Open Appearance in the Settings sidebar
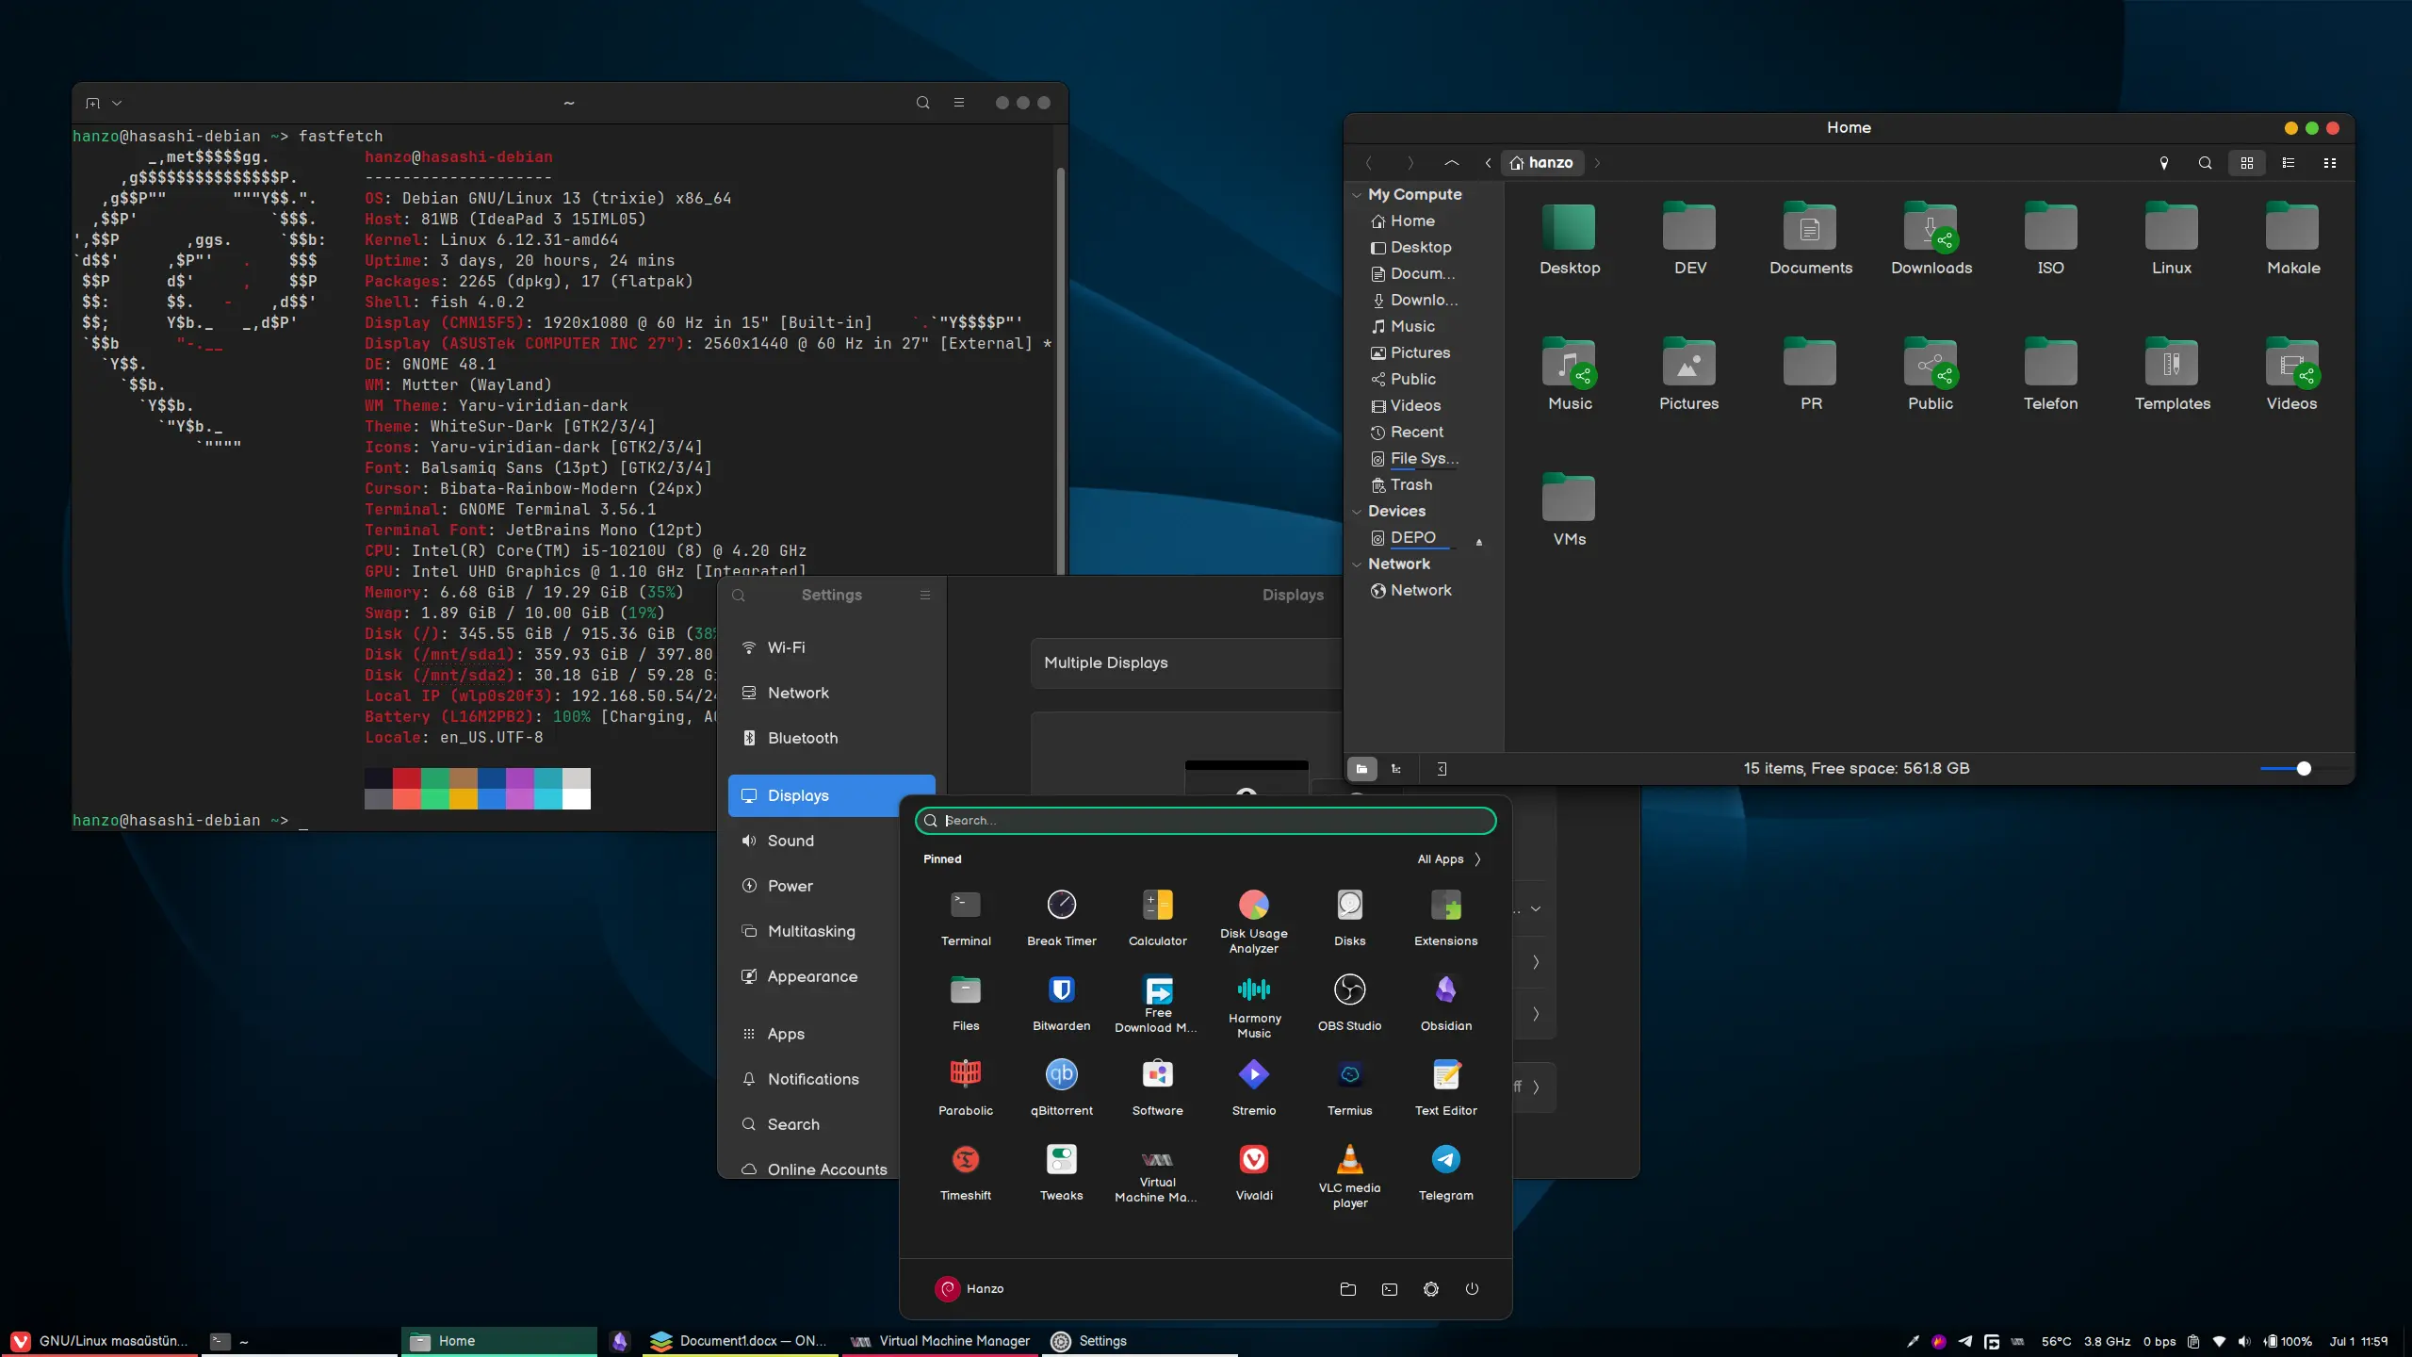Screen dimensions: 2412x1357 click(x=813, y=976)
